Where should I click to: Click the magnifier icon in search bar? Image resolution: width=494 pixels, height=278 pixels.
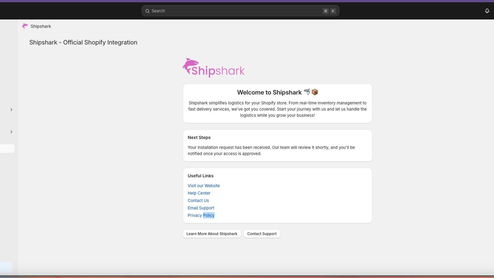(x=148, y=11)
